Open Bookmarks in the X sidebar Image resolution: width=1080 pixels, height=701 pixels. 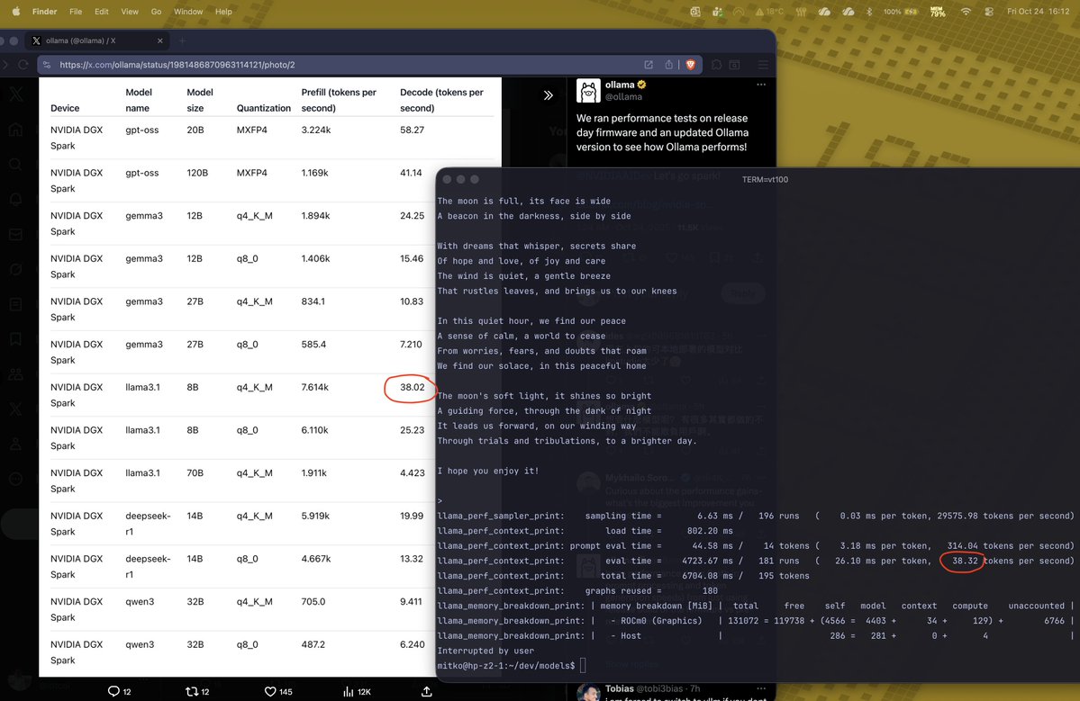pyautogui.click(x=16, y=339)
